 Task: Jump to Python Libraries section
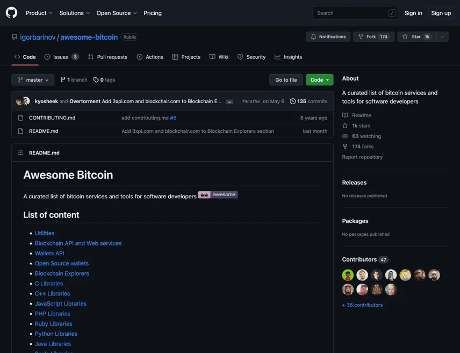[x=56, y=334]
